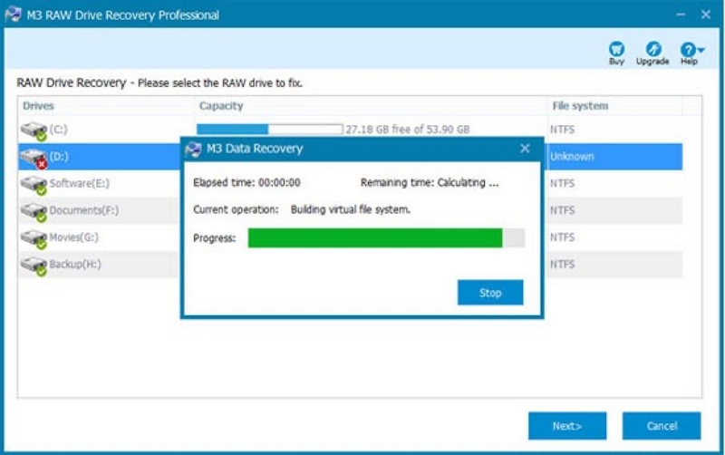725x455 pixels.
Task: Click the Next> button
Action: pyautogui.click(x=567, y=425)
